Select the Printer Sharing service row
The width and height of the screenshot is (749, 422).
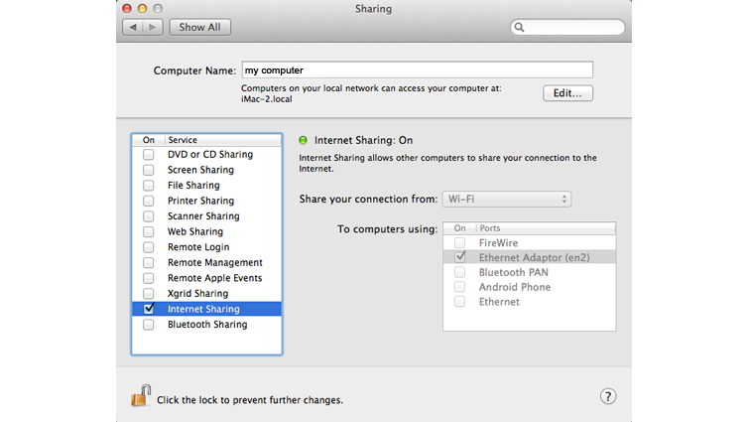[200, 201]
